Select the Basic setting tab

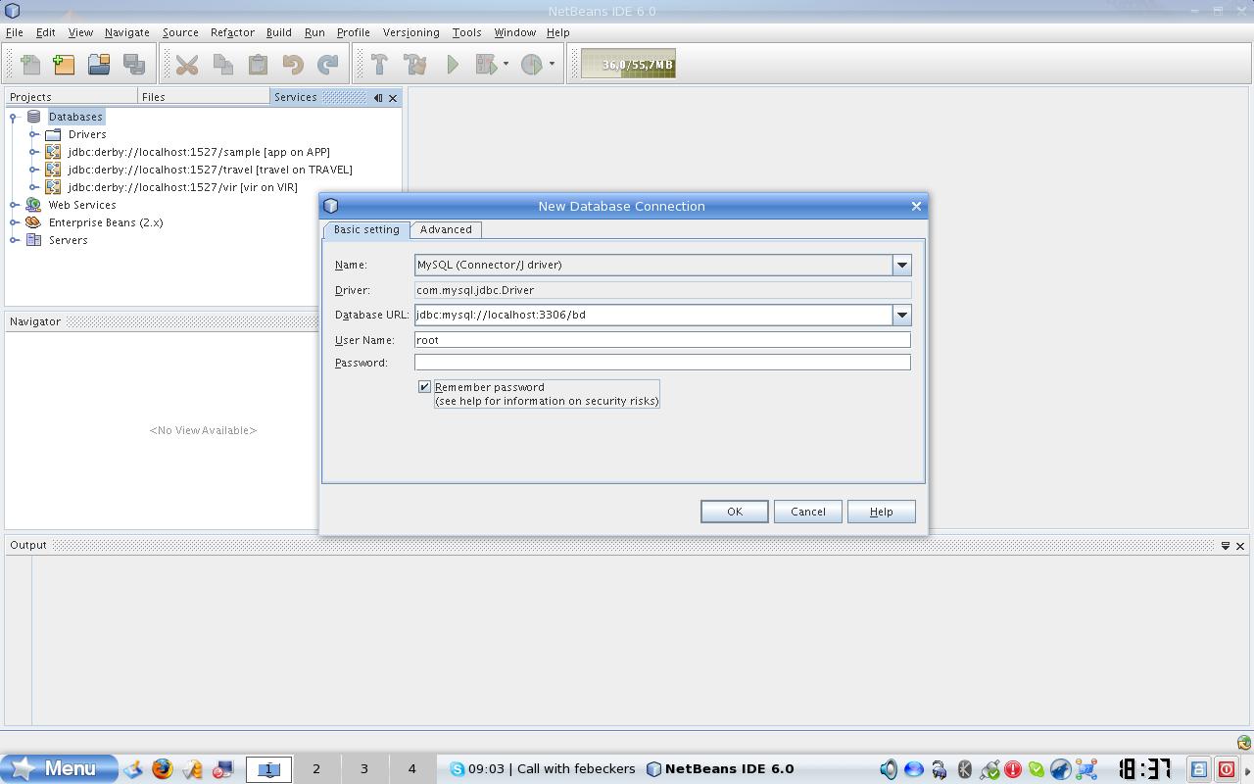[x=366, y=229]
